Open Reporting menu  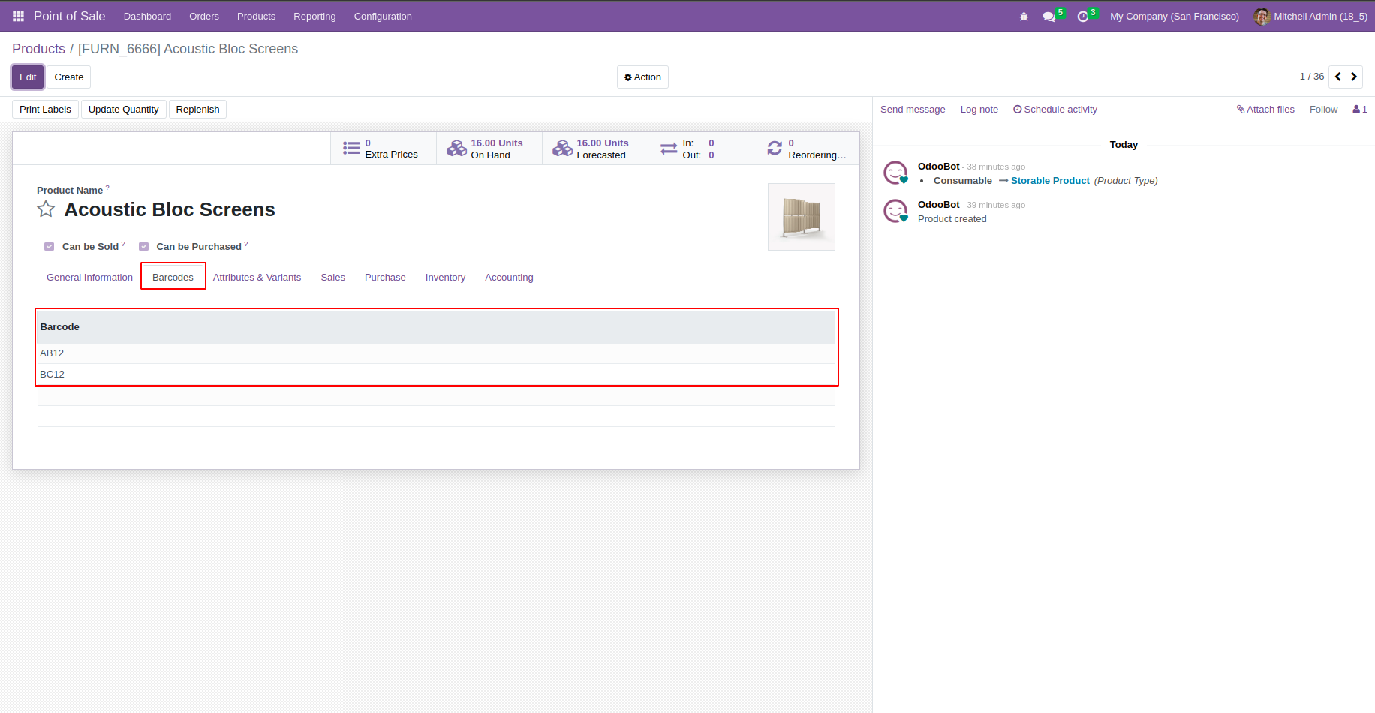coord(314,16)
